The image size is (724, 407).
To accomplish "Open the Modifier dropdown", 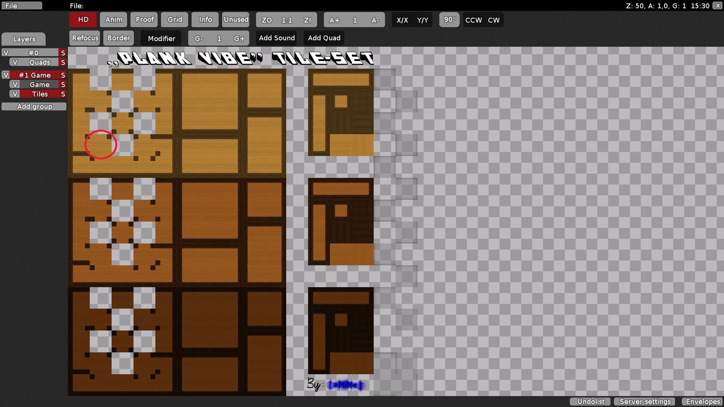I will tap(161, 38).
